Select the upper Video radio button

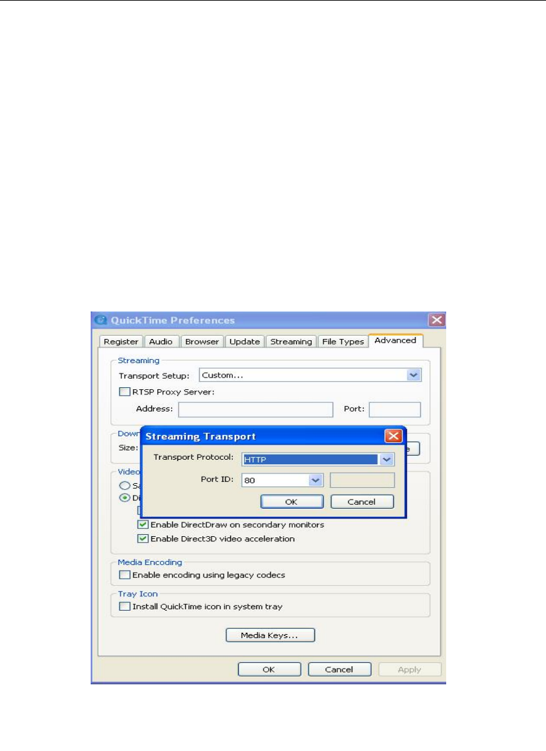coord(125,485)
